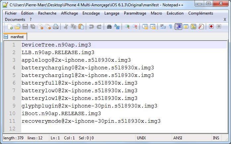Viewport: 231px width, 144px height.
Task: Click the document map icon
Action: [194, 27]
